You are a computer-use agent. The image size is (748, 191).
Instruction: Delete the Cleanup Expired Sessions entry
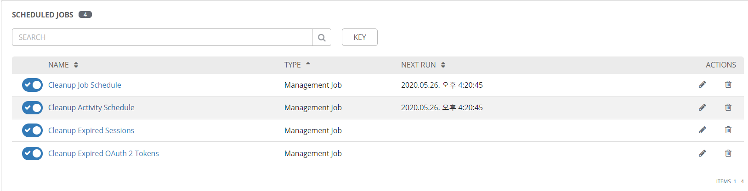click(x=728, y=130)
